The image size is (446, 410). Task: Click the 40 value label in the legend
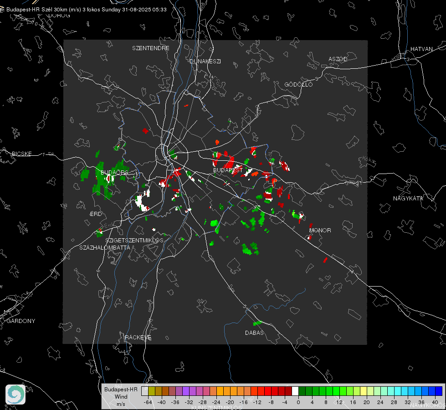click(435, 402)
